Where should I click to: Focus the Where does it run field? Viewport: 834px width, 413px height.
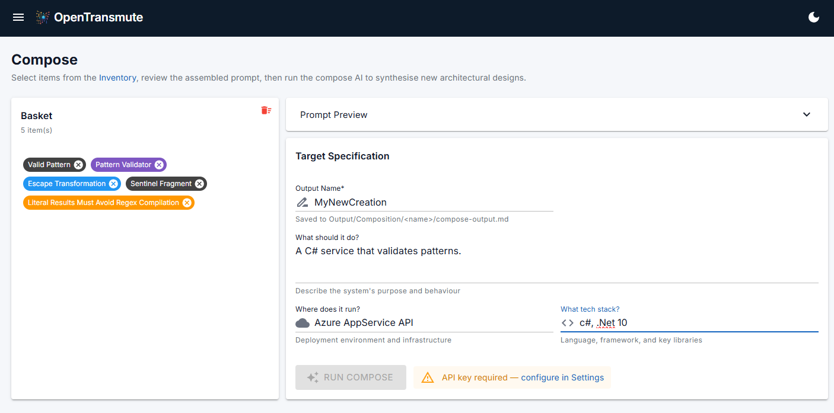pos(433,323)
